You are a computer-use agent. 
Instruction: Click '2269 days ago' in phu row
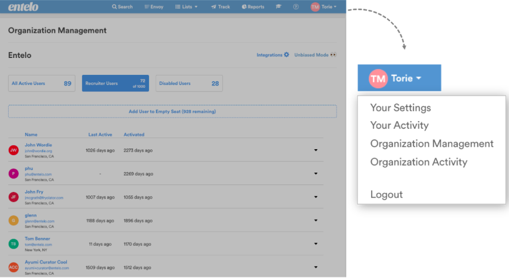pyautogui.click(x=138, y=174)
